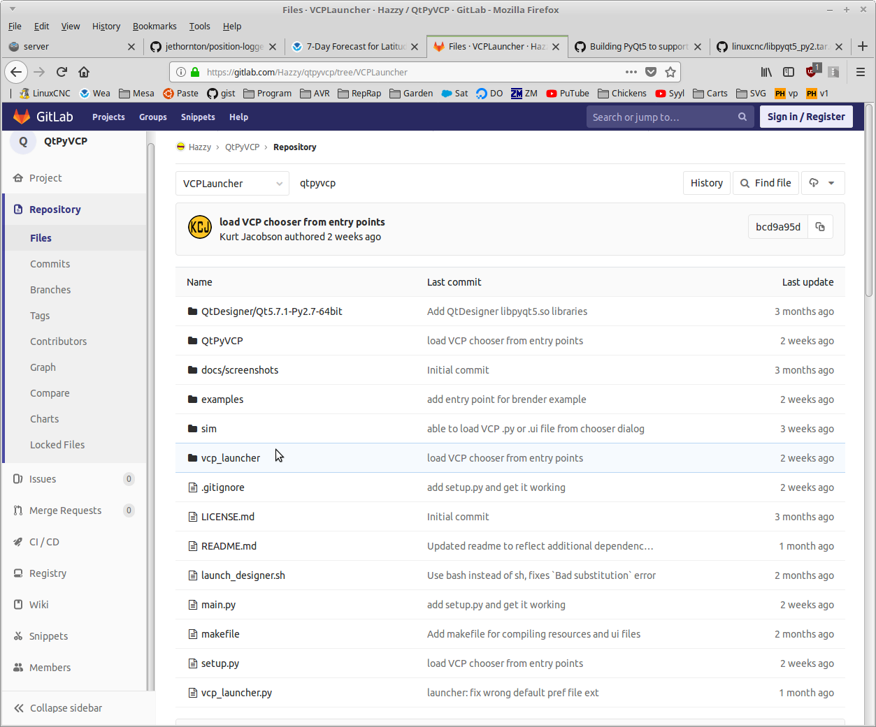
Task: Collapse sidebar using the chevrons
Action: click(19, 708)
